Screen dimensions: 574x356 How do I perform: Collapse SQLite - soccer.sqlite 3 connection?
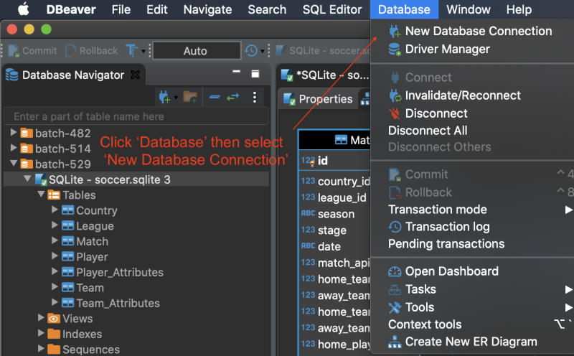[27, 179]
